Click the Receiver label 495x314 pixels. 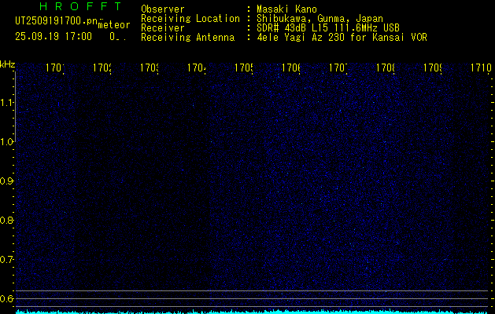click(x=163, y=28)
